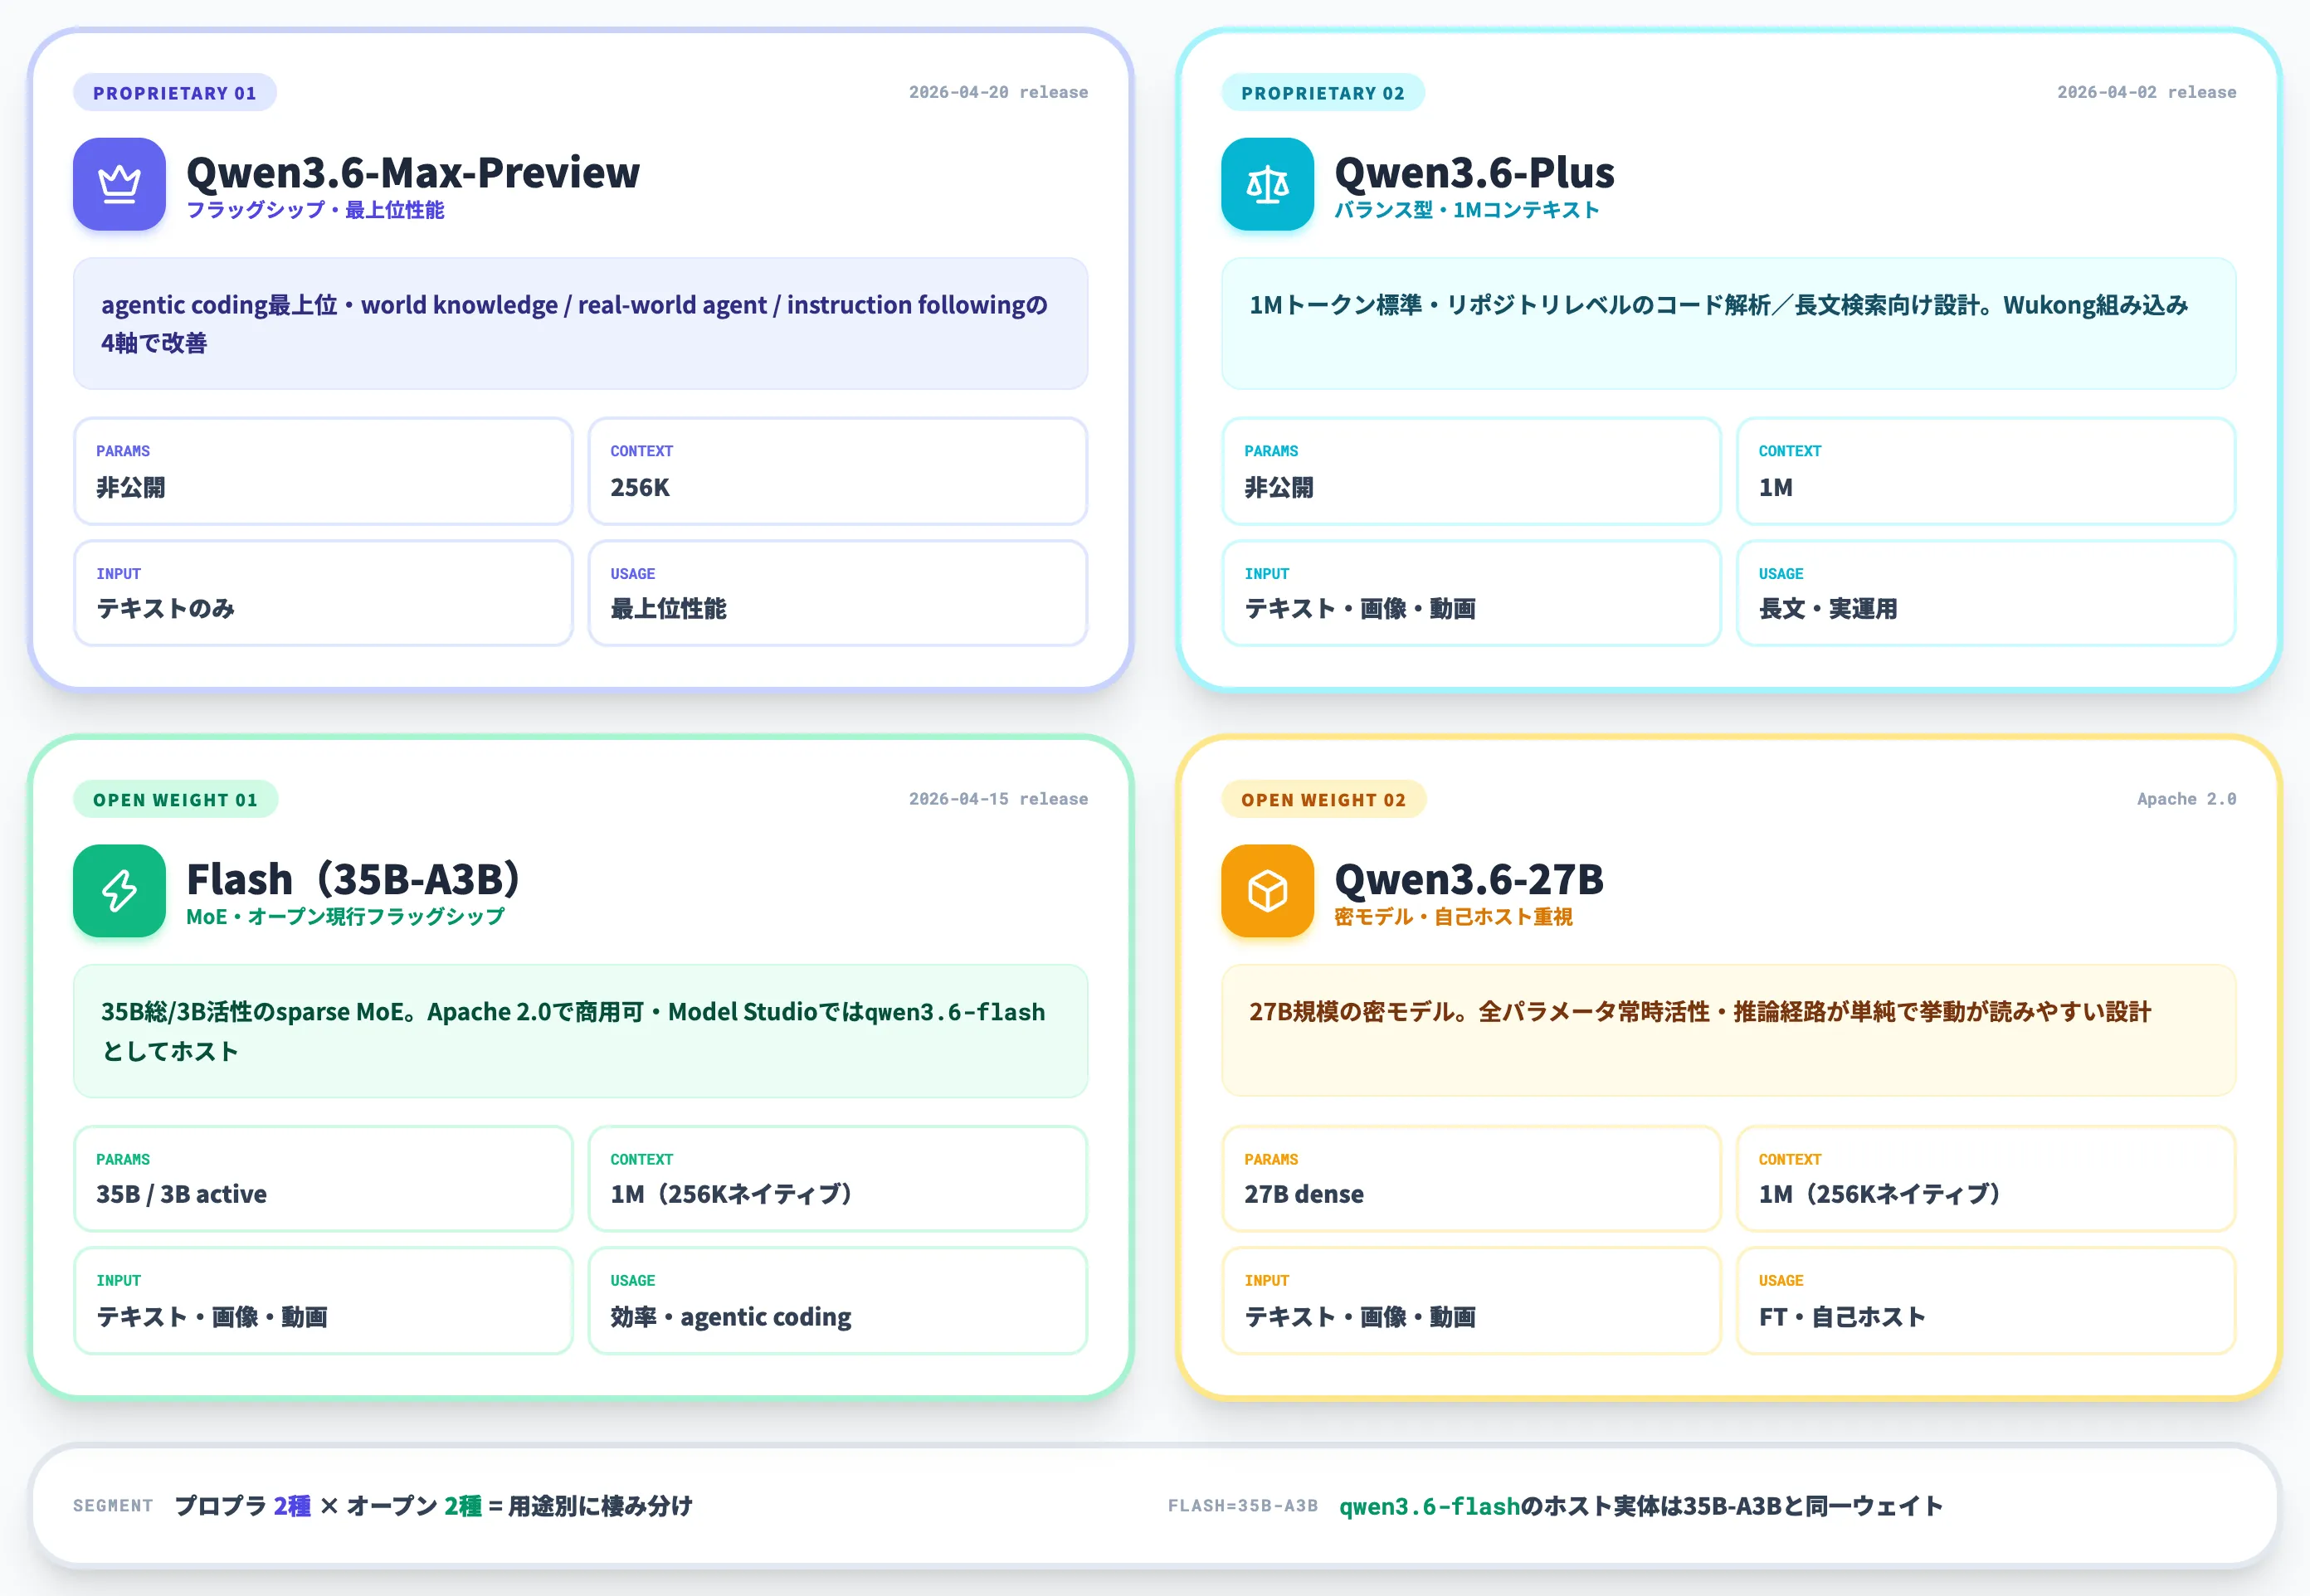Viewport: 2310px width, 1596px height.
Task: Click the 35B総/3B活性 sparse MoE description
Action: pos(580,1031)
